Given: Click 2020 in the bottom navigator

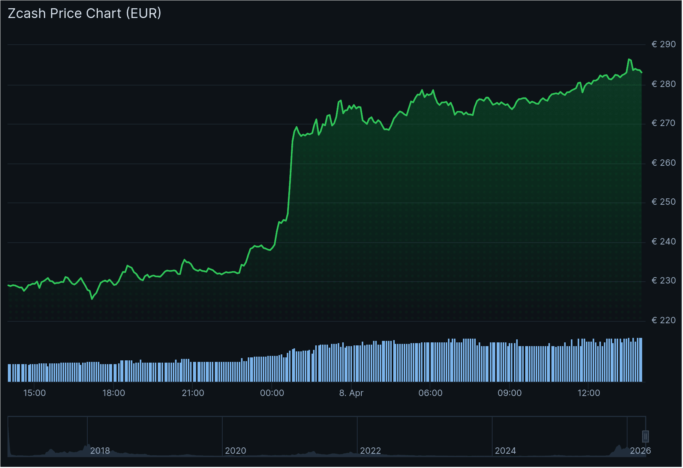Looking at the screenshot, I should (235, 451).
